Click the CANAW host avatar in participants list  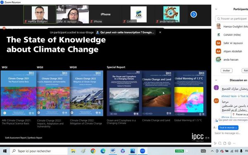click(x=218, y=35)
